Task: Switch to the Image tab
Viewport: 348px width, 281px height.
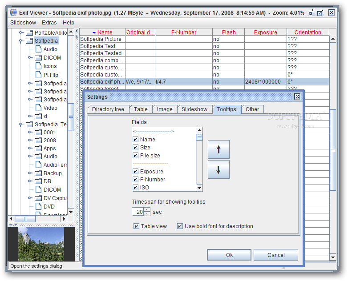Action: [x=165, y=109]
